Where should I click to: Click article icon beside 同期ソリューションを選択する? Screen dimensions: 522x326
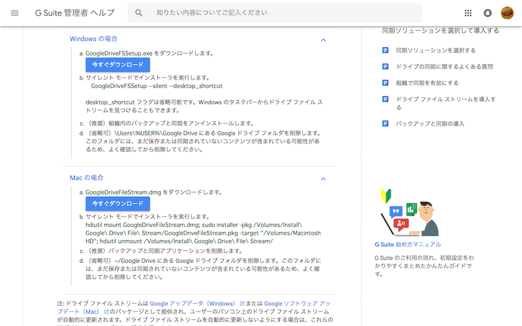[x=385, y=50]
